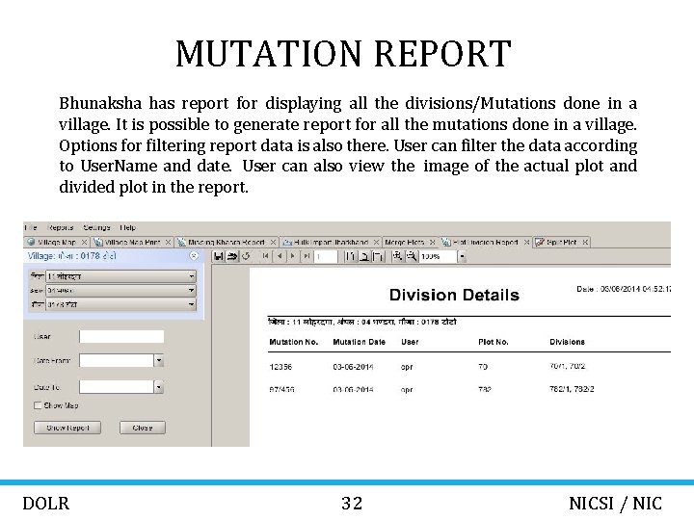Click divisions cell 70/1, 70/2
This screenshot has width=694, height=520.
(x=567, y=366)
